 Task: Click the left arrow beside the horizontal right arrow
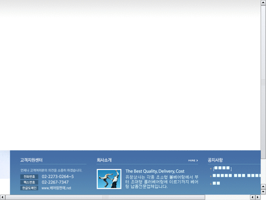(253, 197)
